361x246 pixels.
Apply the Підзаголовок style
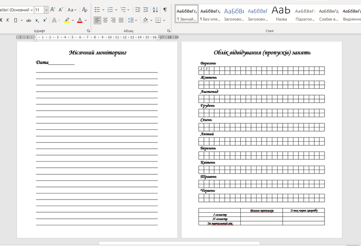point(305,14)
